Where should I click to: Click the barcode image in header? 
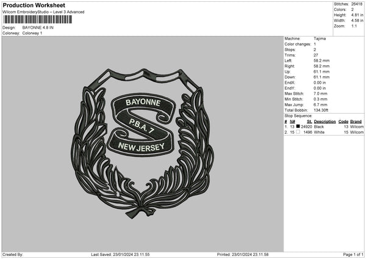click(x=38, y=20)
